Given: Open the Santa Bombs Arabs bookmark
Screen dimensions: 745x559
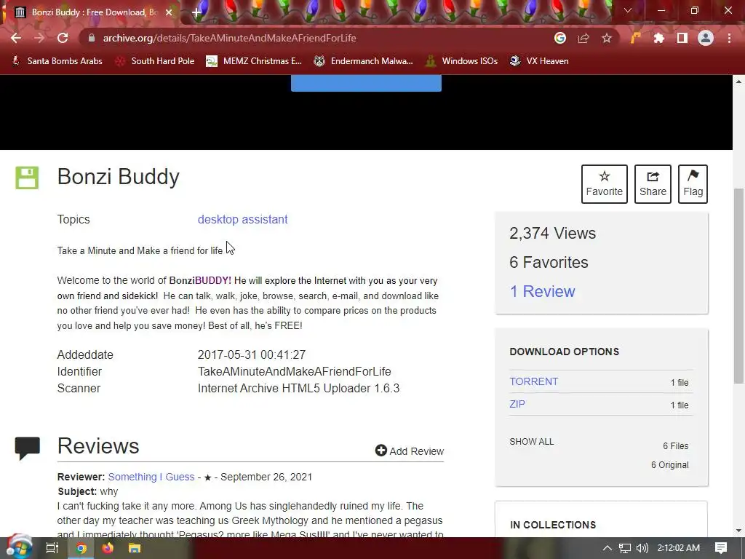Looking at the screenshot, I should 57,61.
